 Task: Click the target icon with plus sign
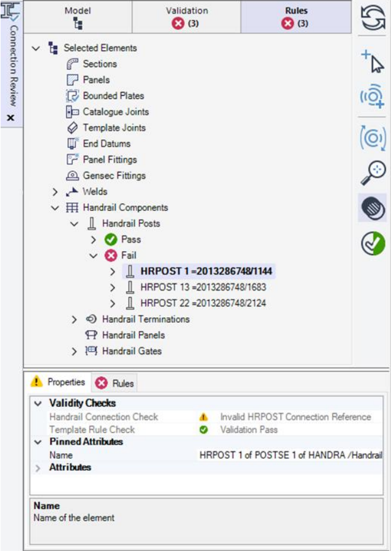372,97
